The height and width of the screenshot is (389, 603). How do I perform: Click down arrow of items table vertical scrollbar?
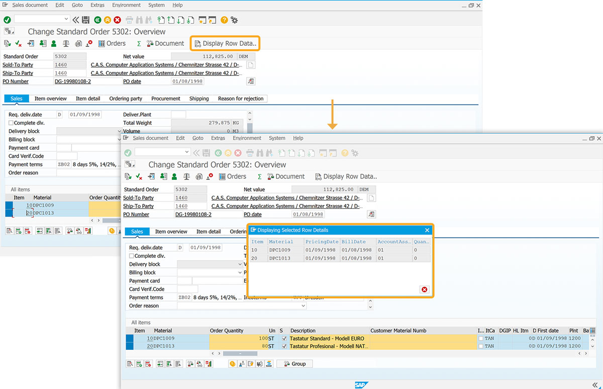tap(592, 346)
